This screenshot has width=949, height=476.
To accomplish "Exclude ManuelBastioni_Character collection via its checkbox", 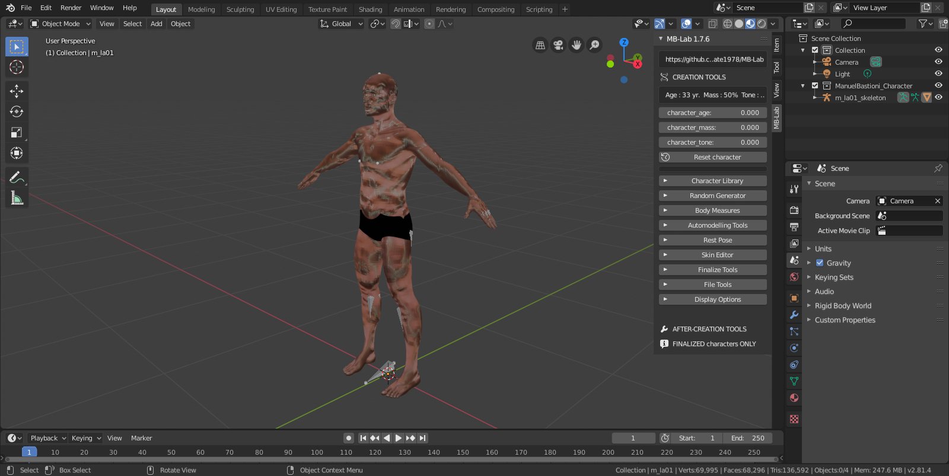I will (815, 85).
